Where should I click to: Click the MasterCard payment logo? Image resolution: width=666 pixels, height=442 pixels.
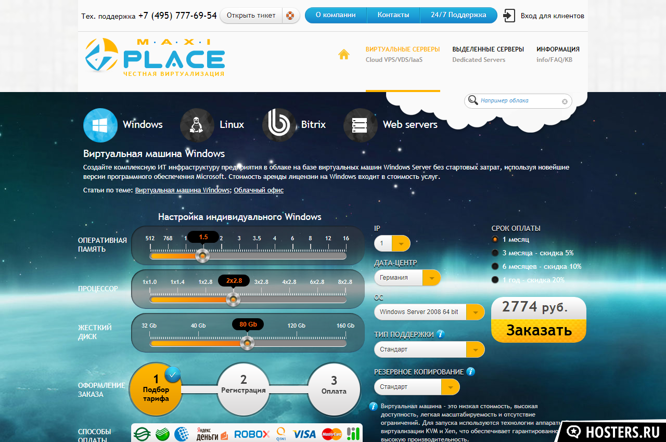click(x=331, y=434)
